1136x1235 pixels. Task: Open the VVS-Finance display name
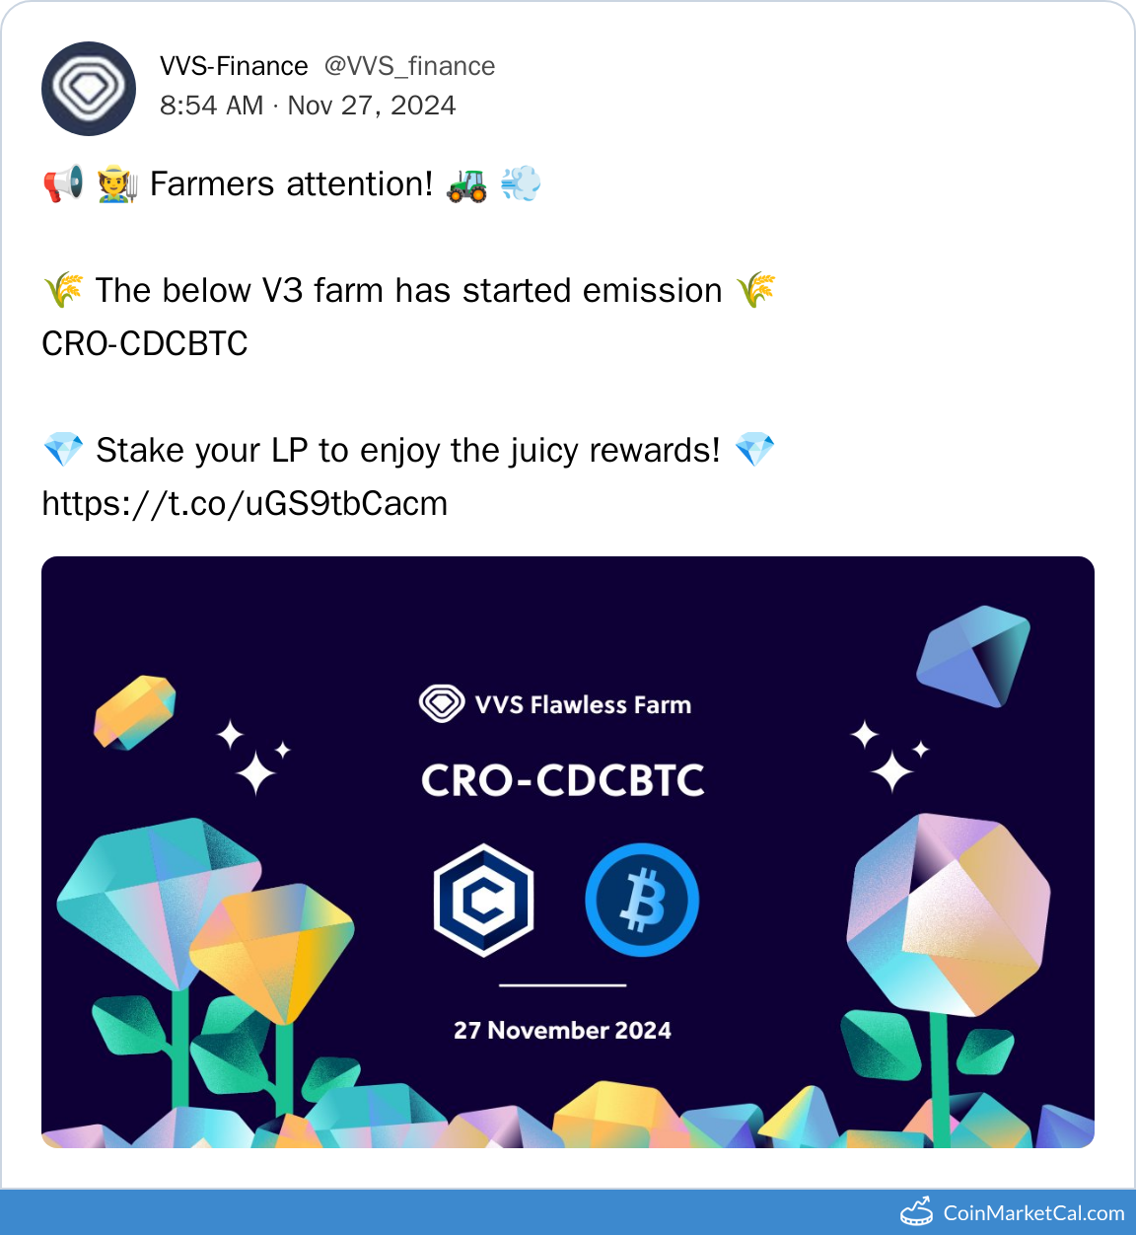click(x=234, y=66)
